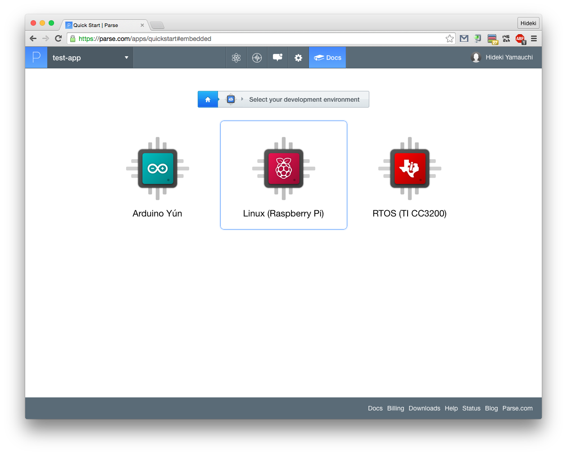Screen dimensions: 567x455
Task: Click the embedded chip breadcrumb icon
Action: (x=231, y=99)
